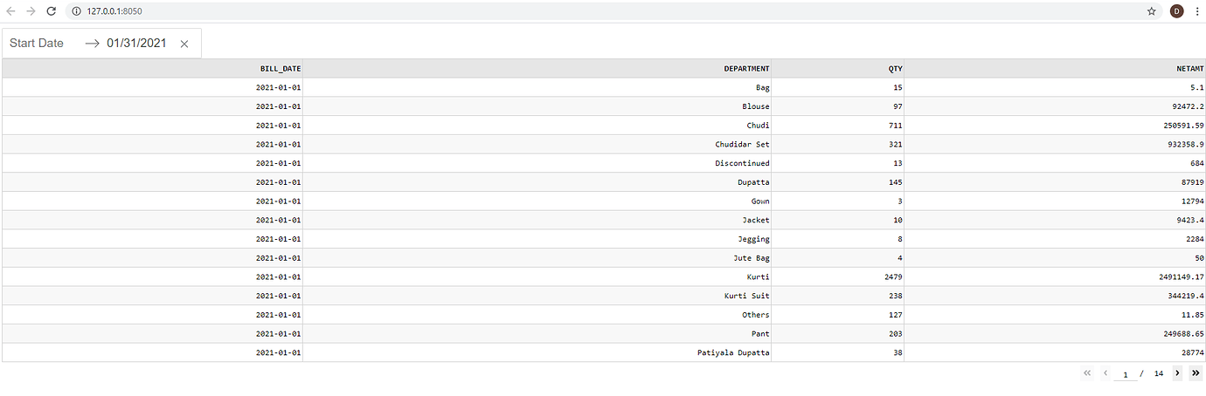The image size is (1206, 396).
Task: Click the current page number input
Action: point(1126,374)
